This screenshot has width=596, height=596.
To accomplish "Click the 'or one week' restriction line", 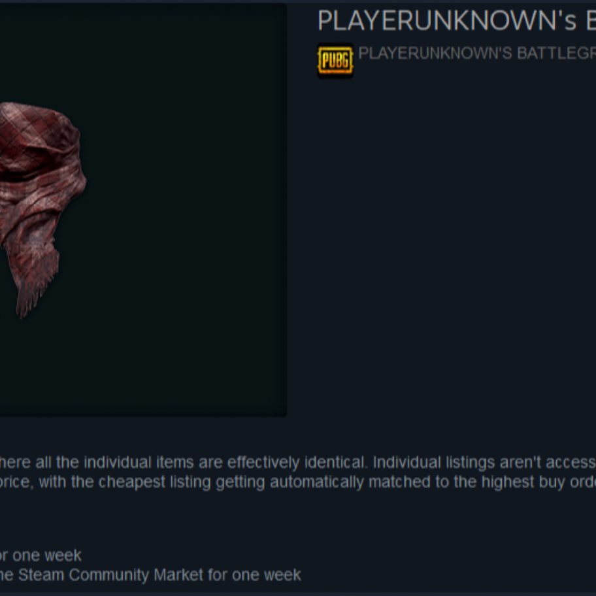I will coord(41,555).
